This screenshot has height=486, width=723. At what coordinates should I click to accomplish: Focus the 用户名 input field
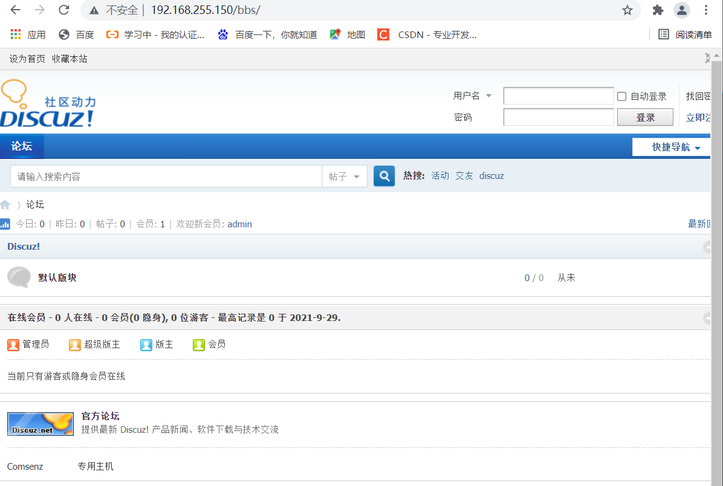click(559, 96)
